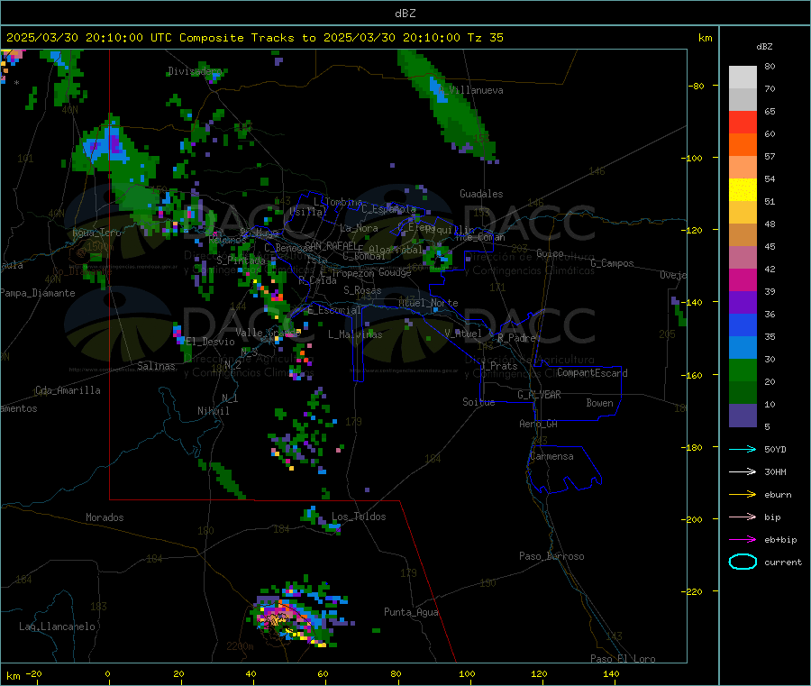Click the J_Prats map label
Screen dimensions: 811x686
[499, 366]
